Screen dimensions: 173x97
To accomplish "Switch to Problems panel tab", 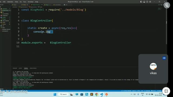I will pos(15,68).
